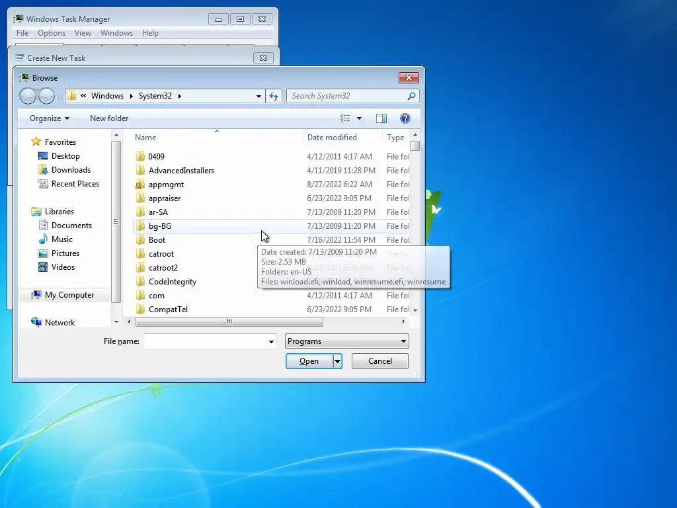Select the Boot folder icon
677x508 pixels.
click(140, 239)
